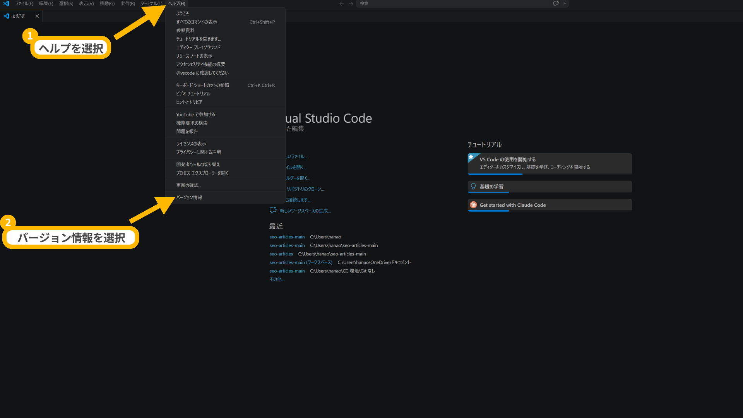Select ビデオ チュートリアル entry
743x418 pixels.
pyautogui.click(x=225, y=94)
